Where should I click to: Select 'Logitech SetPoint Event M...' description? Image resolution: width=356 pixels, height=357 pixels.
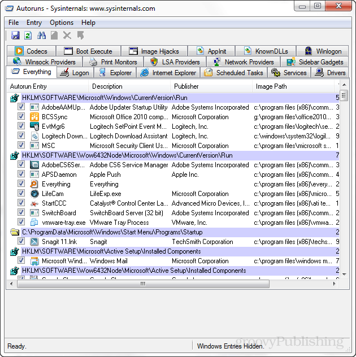(x=128, y=127)
